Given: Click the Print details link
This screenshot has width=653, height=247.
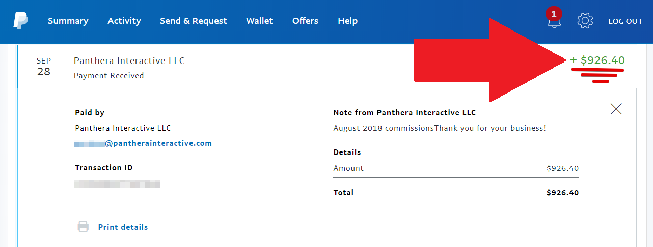Looking at the screenshot, I should click(x=123, y=227).
